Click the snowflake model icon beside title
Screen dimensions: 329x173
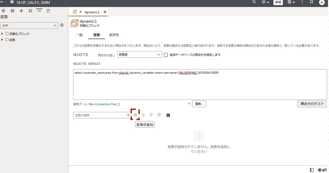click(12, 2)
